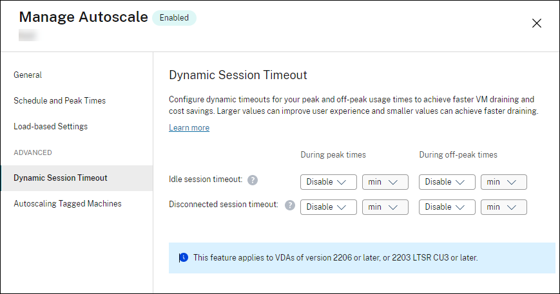Image resolution: width=560 pixels, height=294 pixels.
Task: Open peak-time Disconnected session timeout unit dropdown
Action: point(385,207)
